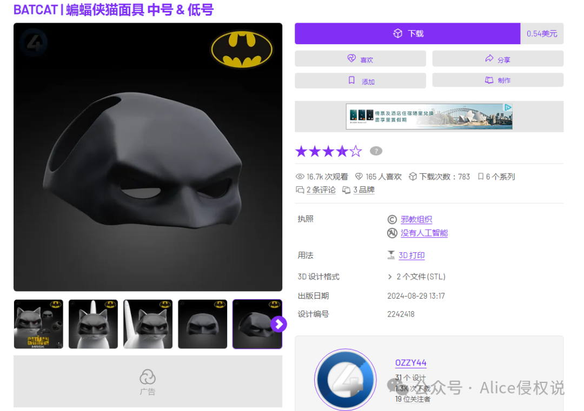Open the 邪教组织 license link
Screen dimensions: 584x411
pyautogui.click(x=416, y=219)
